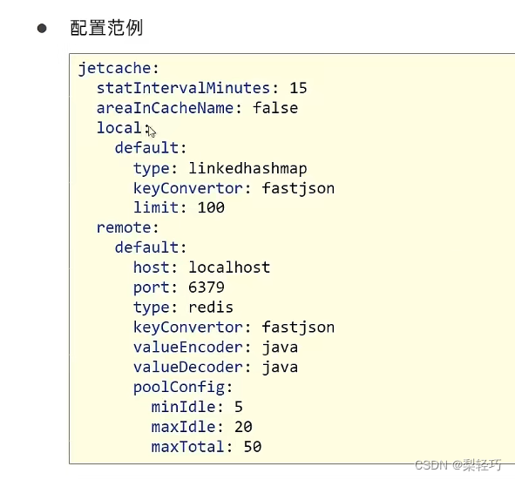Click the maxTotal value 50

click(x=253, y=447)
